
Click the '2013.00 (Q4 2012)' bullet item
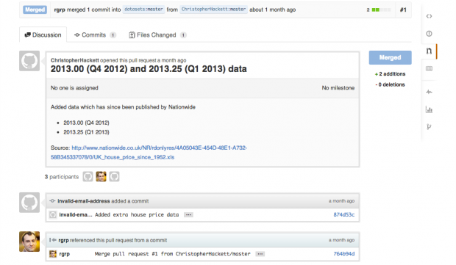tap(86, 123)
